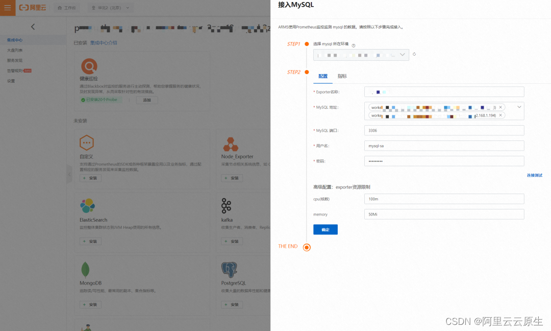The height and width of the screenshot is (331, 551).
Task: Click the Node_Exporter icon
Action: pos(231,144)
